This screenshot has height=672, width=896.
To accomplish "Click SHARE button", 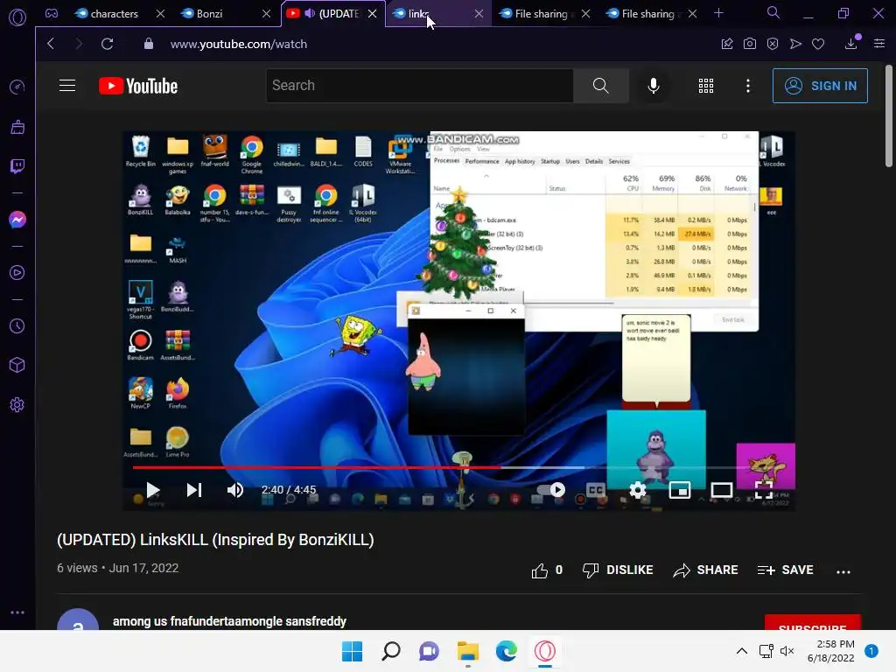I will 706,570.
